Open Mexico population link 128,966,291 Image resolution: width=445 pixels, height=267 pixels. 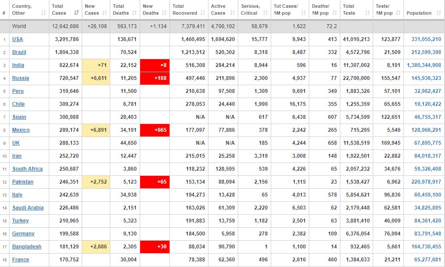pyautogui.click(x=426, y=130)
